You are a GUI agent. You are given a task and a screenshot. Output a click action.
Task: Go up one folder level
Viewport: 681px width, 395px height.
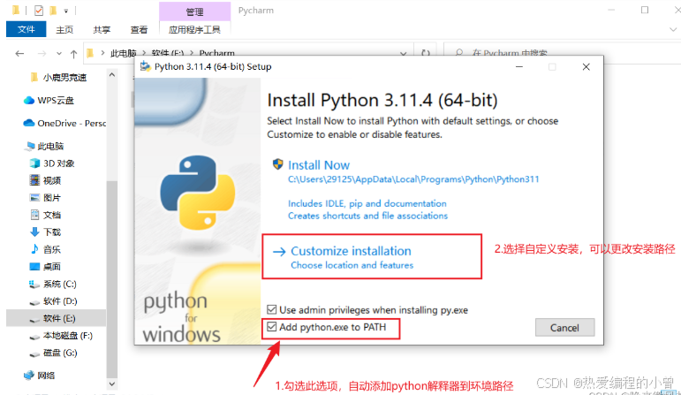pyautogui.click(x=74, y=54)
